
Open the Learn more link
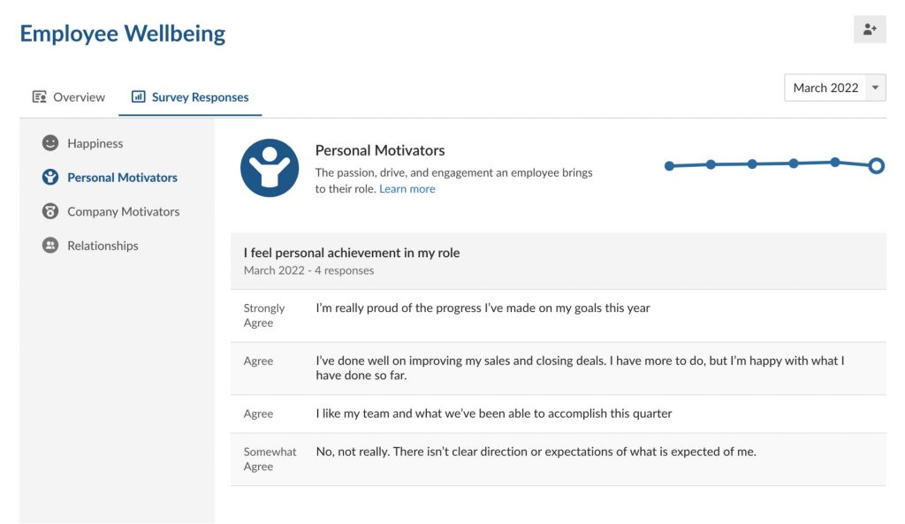407,188
